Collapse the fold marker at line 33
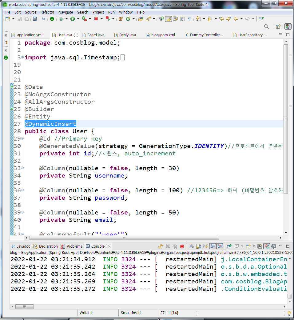Viewport: 294px width, 320px height. coord(22,168)
